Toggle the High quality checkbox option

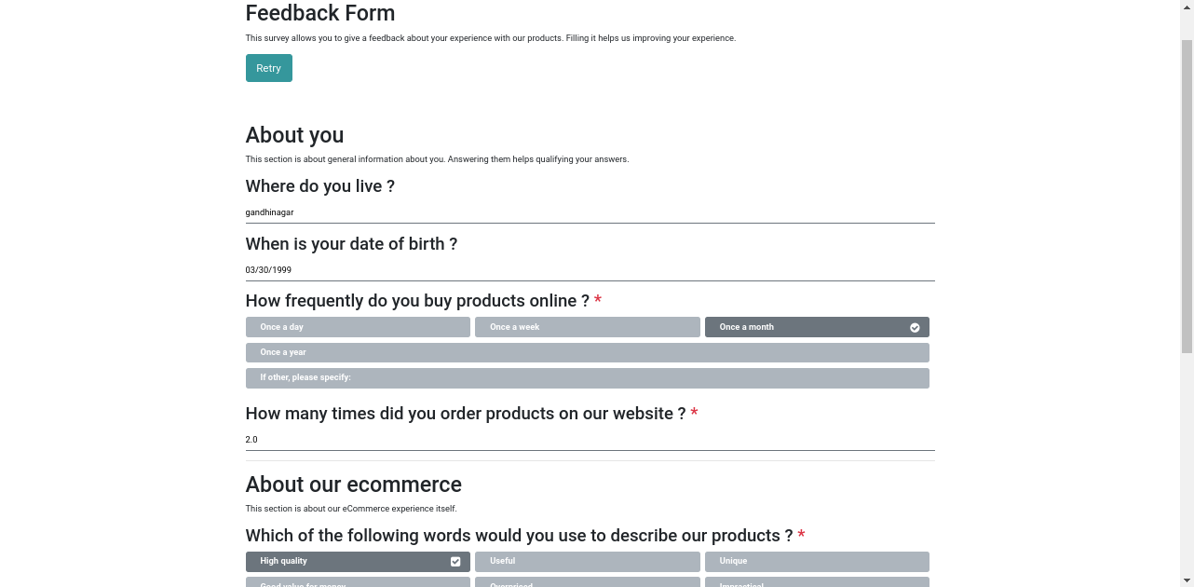pyautogui.click(x=358, y=562)
